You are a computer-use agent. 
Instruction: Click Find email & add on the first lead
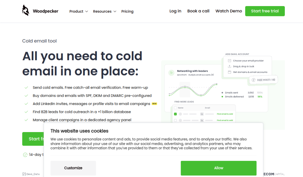225,114
